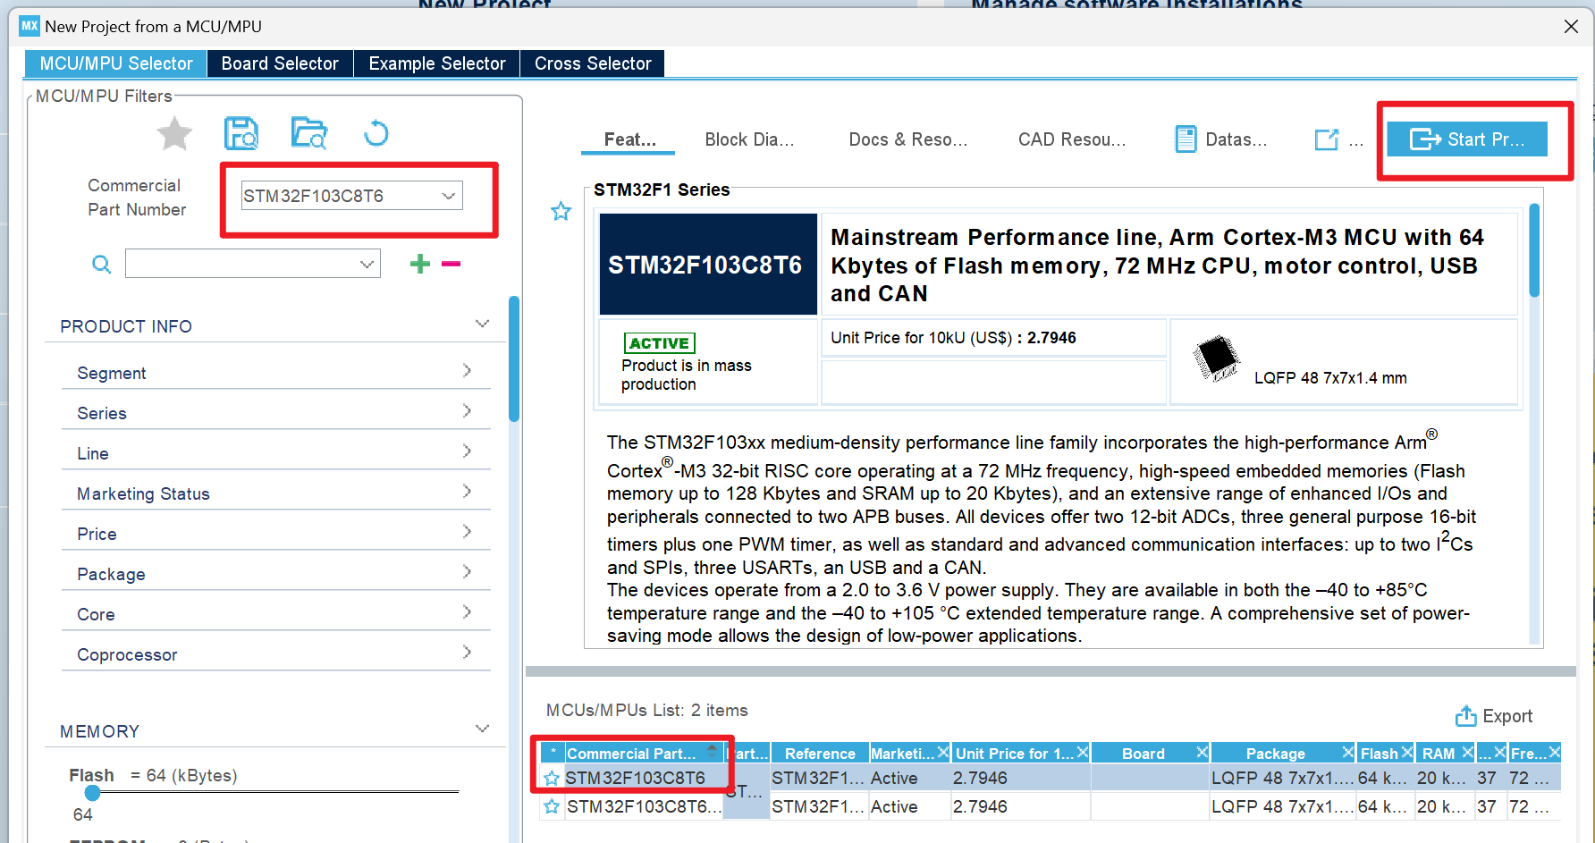Open the Cross Selector tab
The image size is (1595, 843).
click(593, 63)
